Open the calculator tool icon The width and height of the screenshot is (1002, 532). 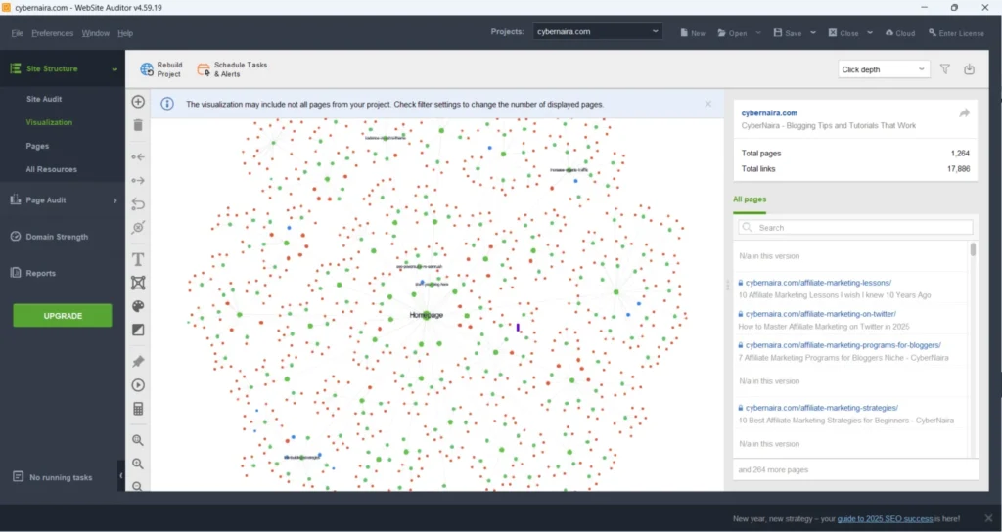[138, 409]
